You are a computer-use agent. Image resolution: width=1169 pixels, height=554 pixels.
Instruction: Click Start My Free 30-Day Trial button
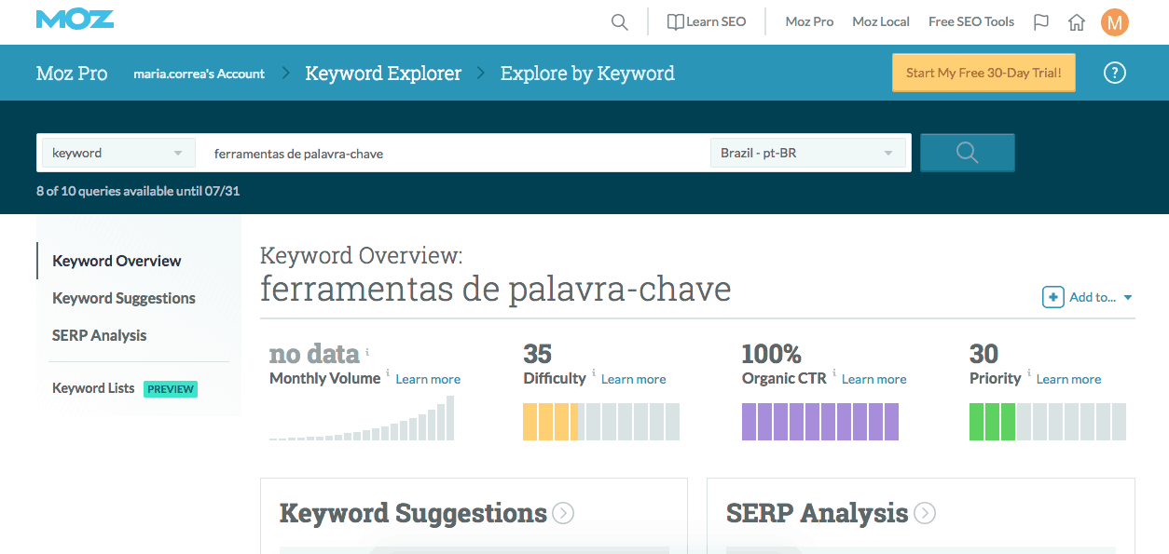(983, 73)
